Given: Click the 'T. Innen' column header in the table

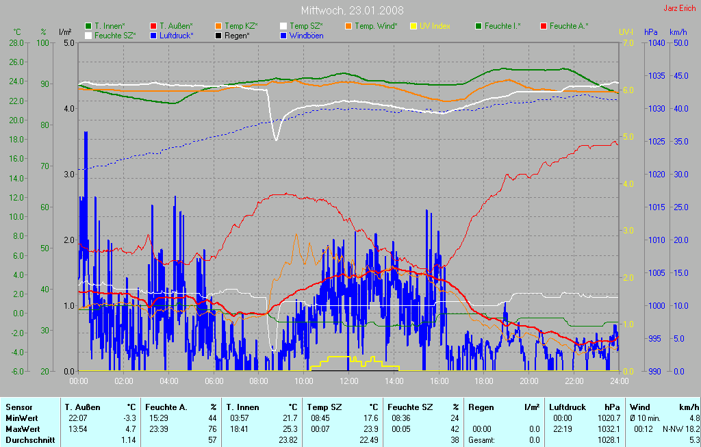Looking at the screenshot, I should coord(242,407).
